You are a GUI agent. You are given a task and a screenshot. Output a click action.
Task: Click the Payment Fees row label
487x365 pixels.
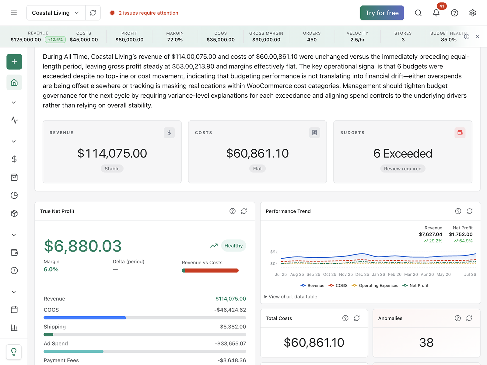coord(61,360)
